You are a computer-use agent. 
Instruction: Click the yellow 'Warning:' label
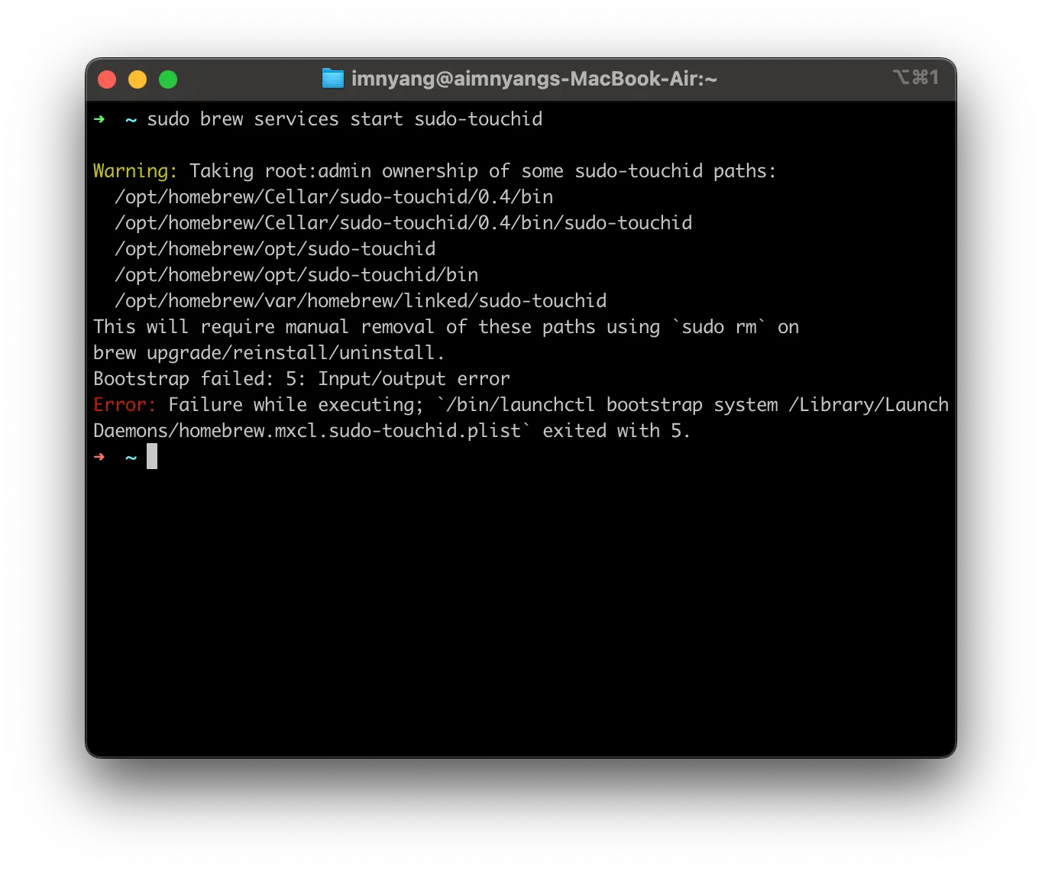(x=135, y=171)
